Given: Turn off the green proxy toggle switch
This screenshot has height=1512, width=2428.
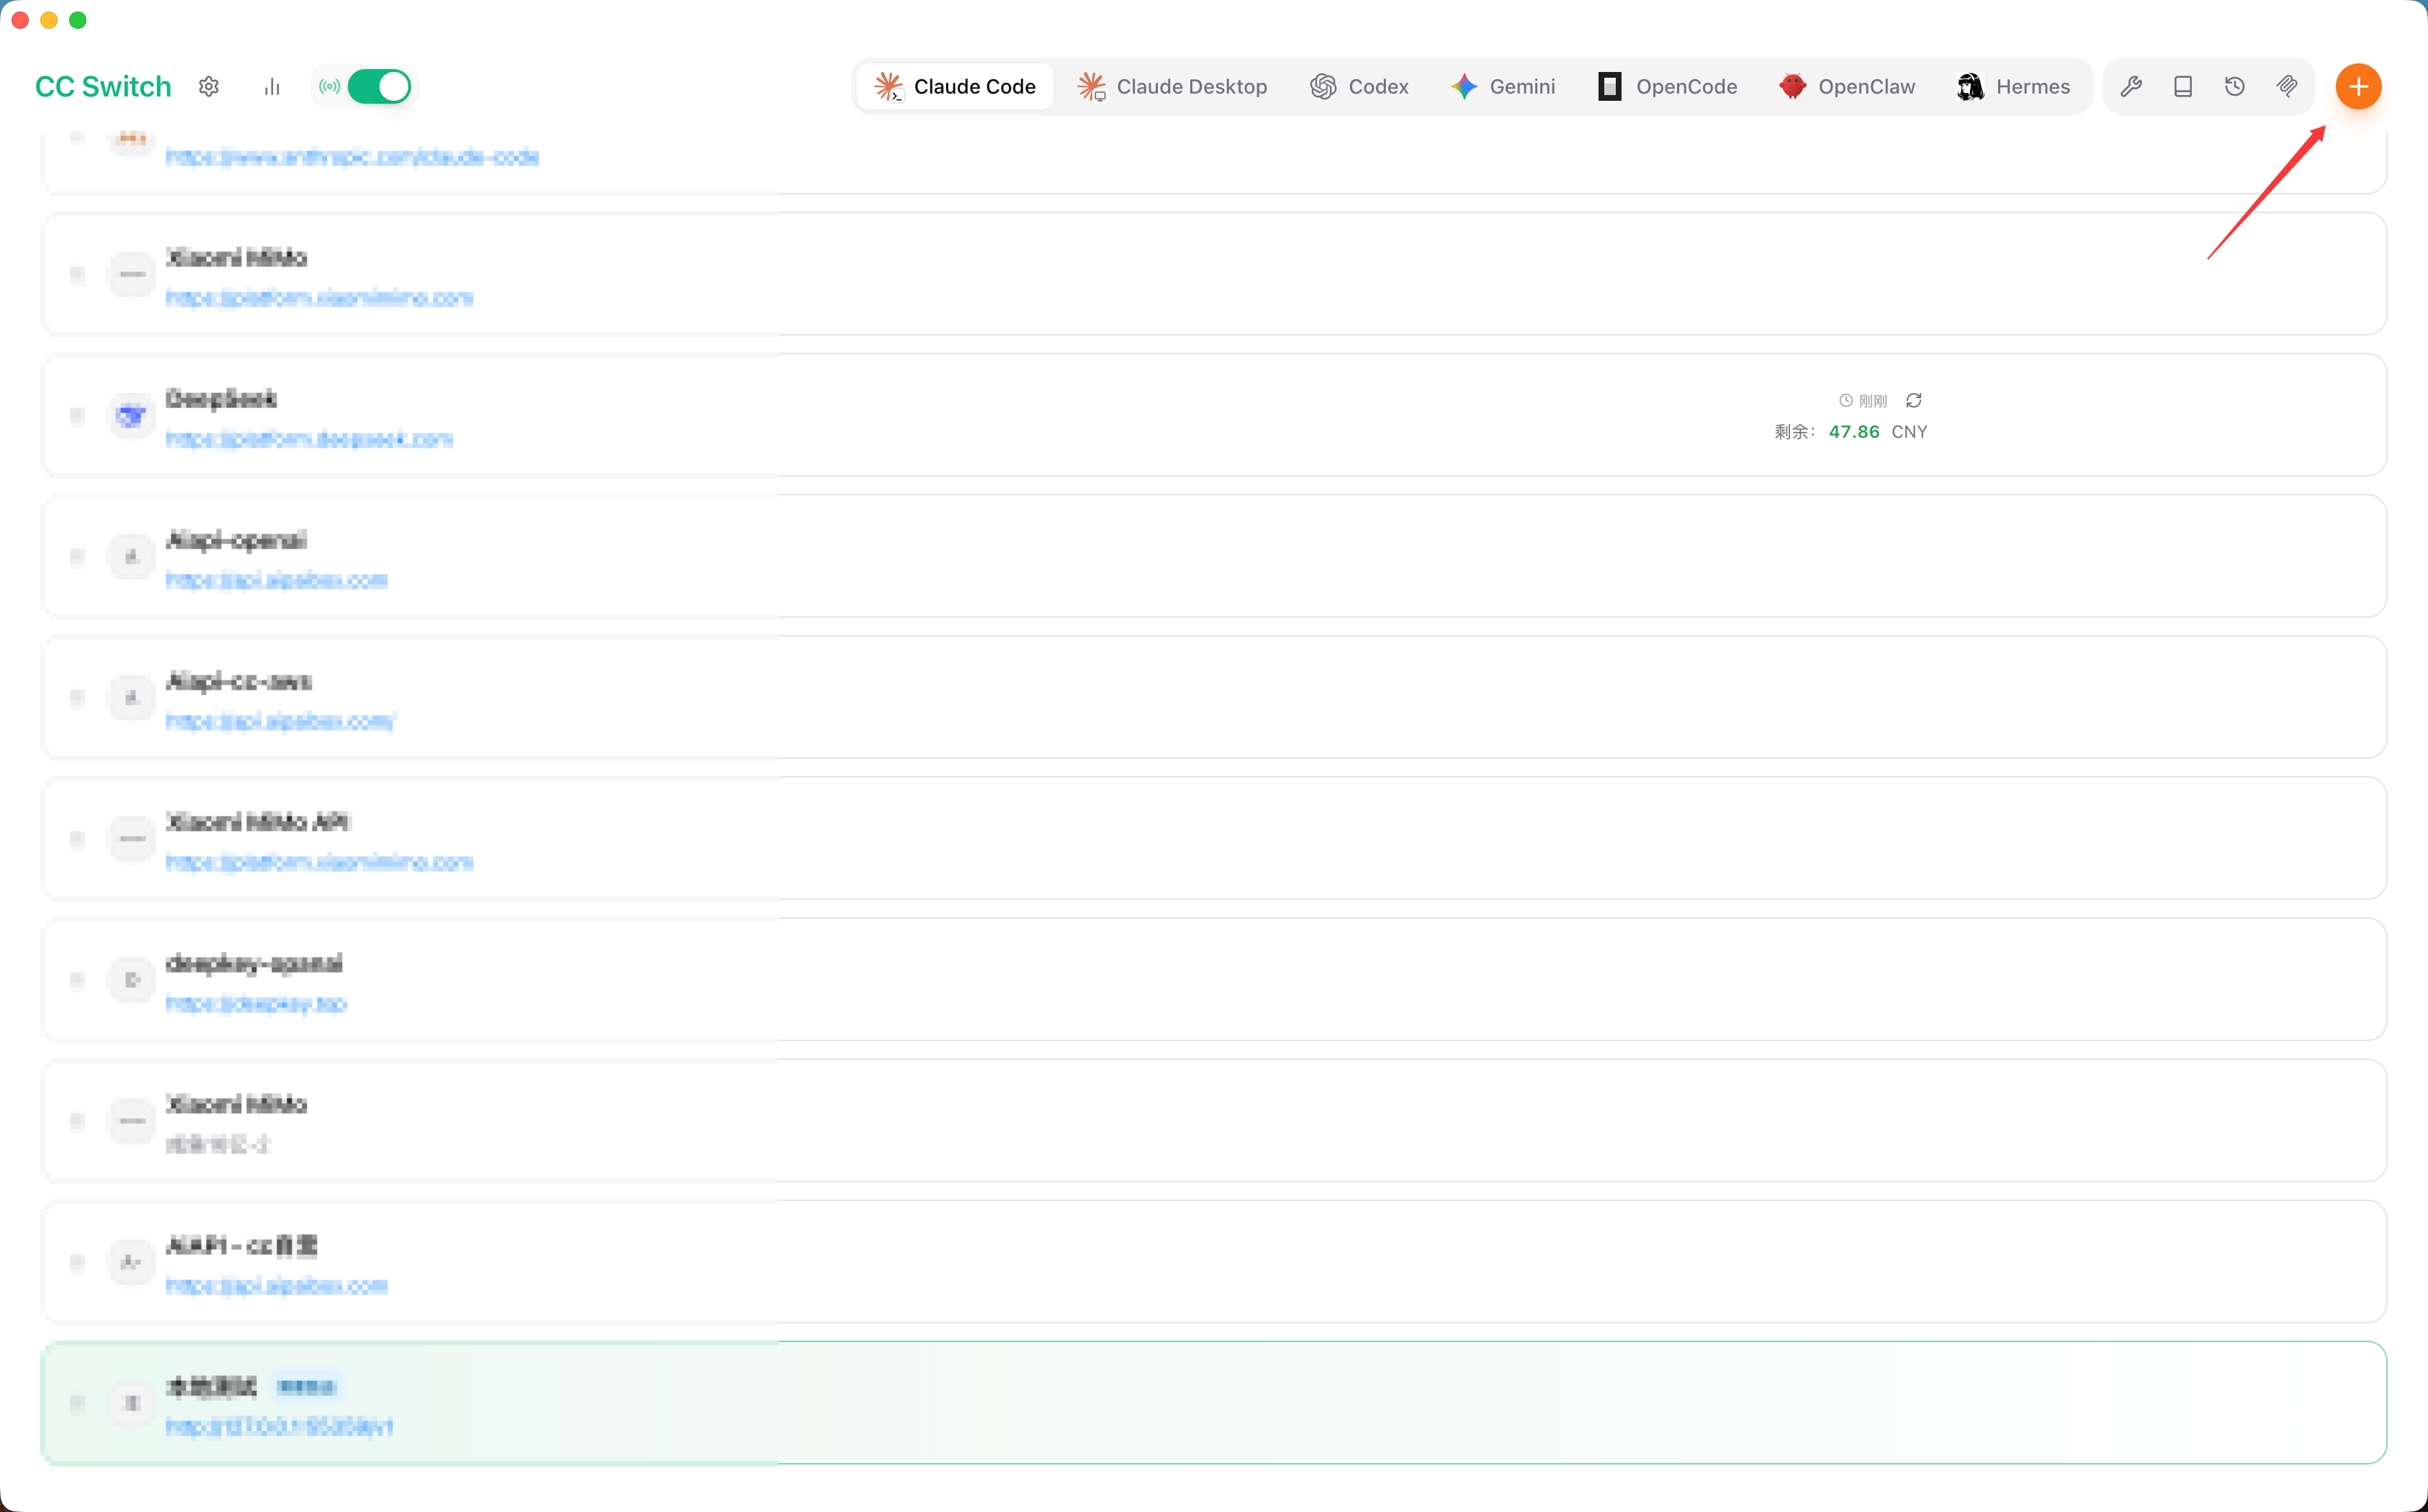Looking at the screenshot, I should tap(379, 87).
